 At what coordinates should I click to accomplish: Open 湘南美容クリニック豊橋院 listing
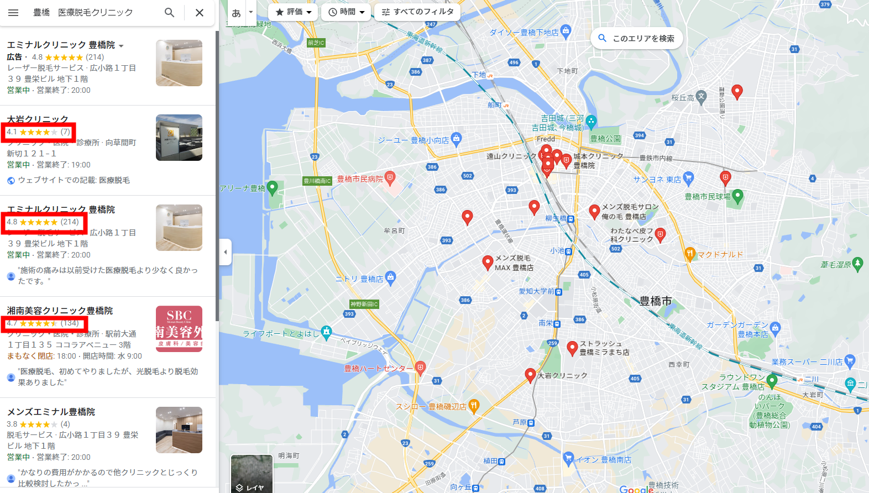pos(60,311)
